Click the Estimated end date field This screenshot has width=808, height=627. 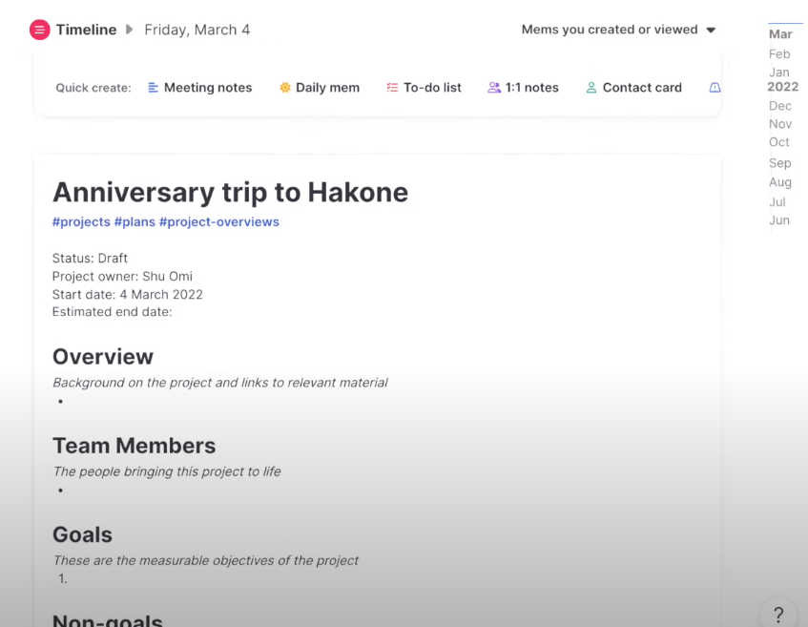[113, 311]
